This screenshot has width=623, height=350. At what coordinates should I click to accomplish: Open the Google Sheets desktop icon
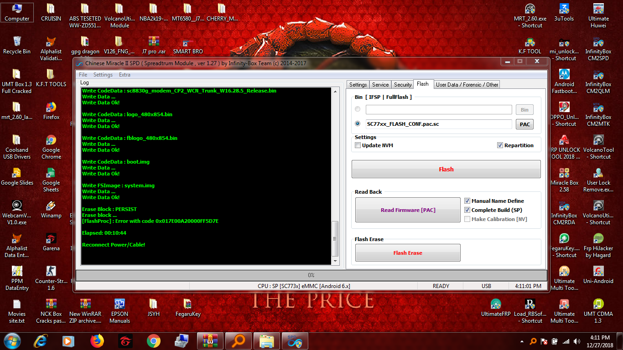tap(51, 180)
